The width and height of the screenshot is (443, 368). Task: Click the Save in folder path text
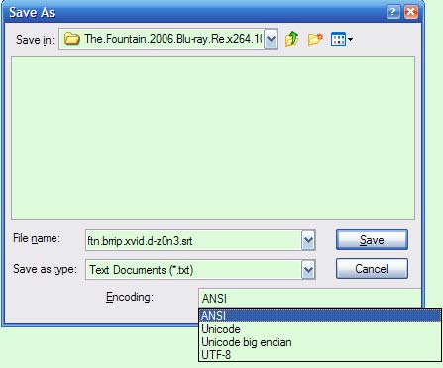point(173,39)
